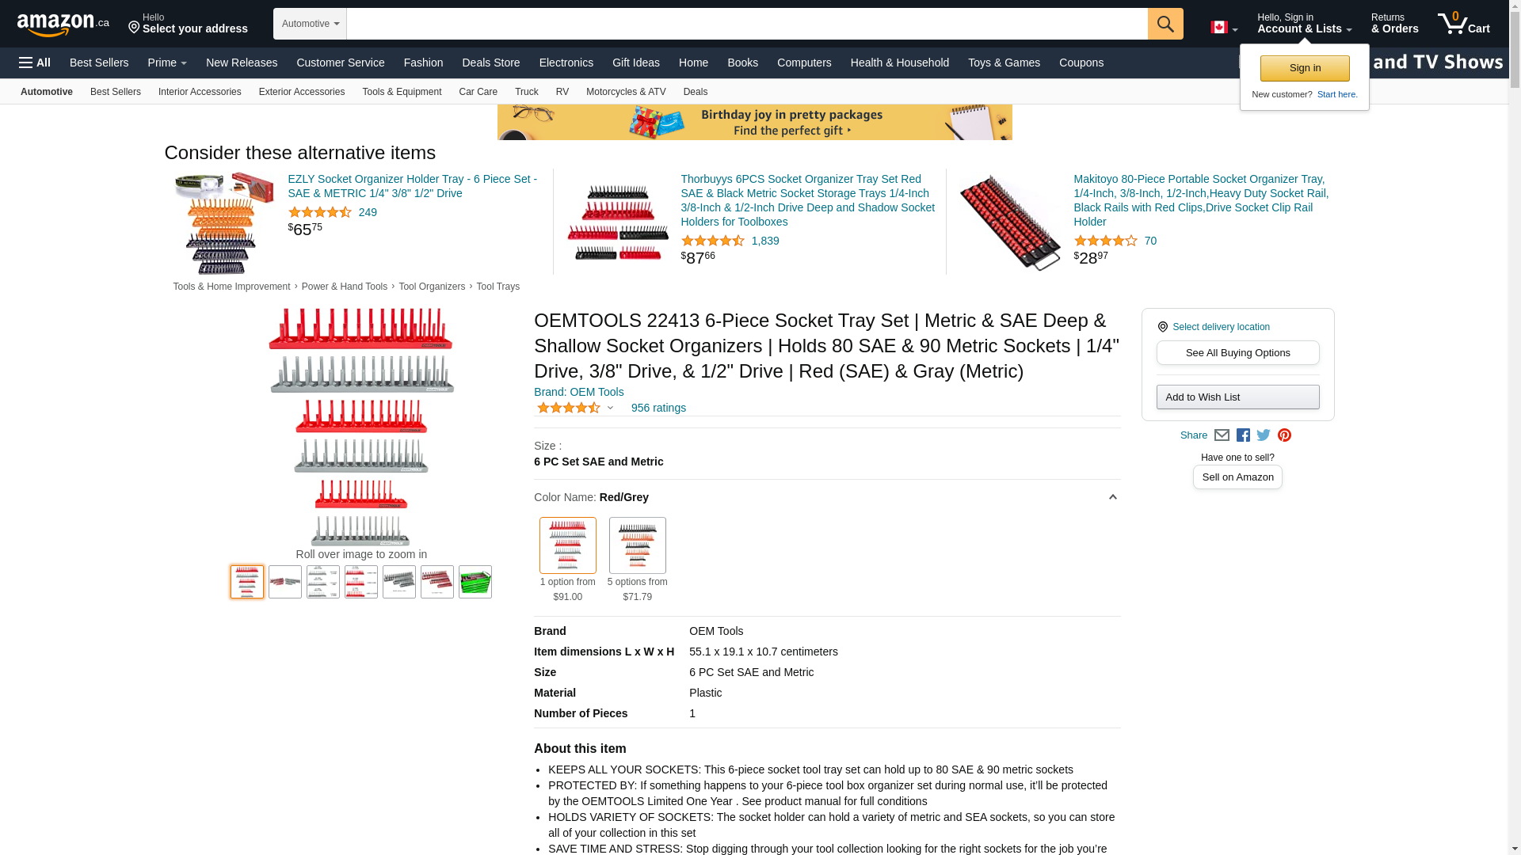This screenshot has height=855, width=1521.
Task: Click the search magnifier button
Action: [x=1165, y=24]
